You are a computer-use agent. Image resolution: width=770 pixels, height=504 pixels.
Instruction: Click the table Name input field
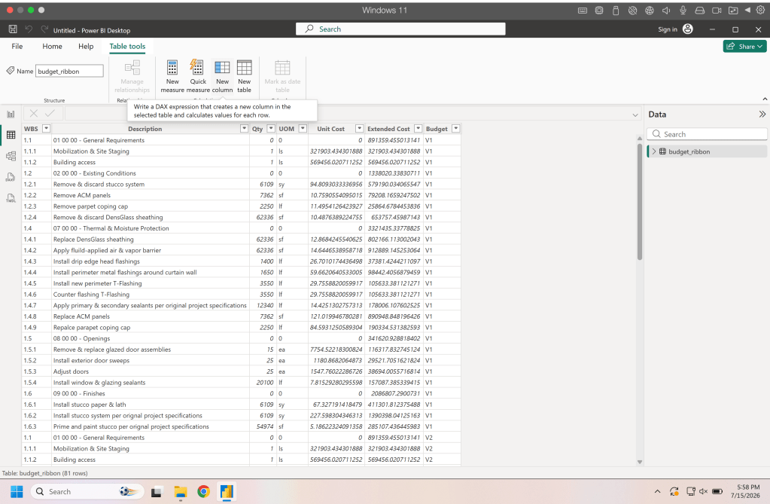69,72
